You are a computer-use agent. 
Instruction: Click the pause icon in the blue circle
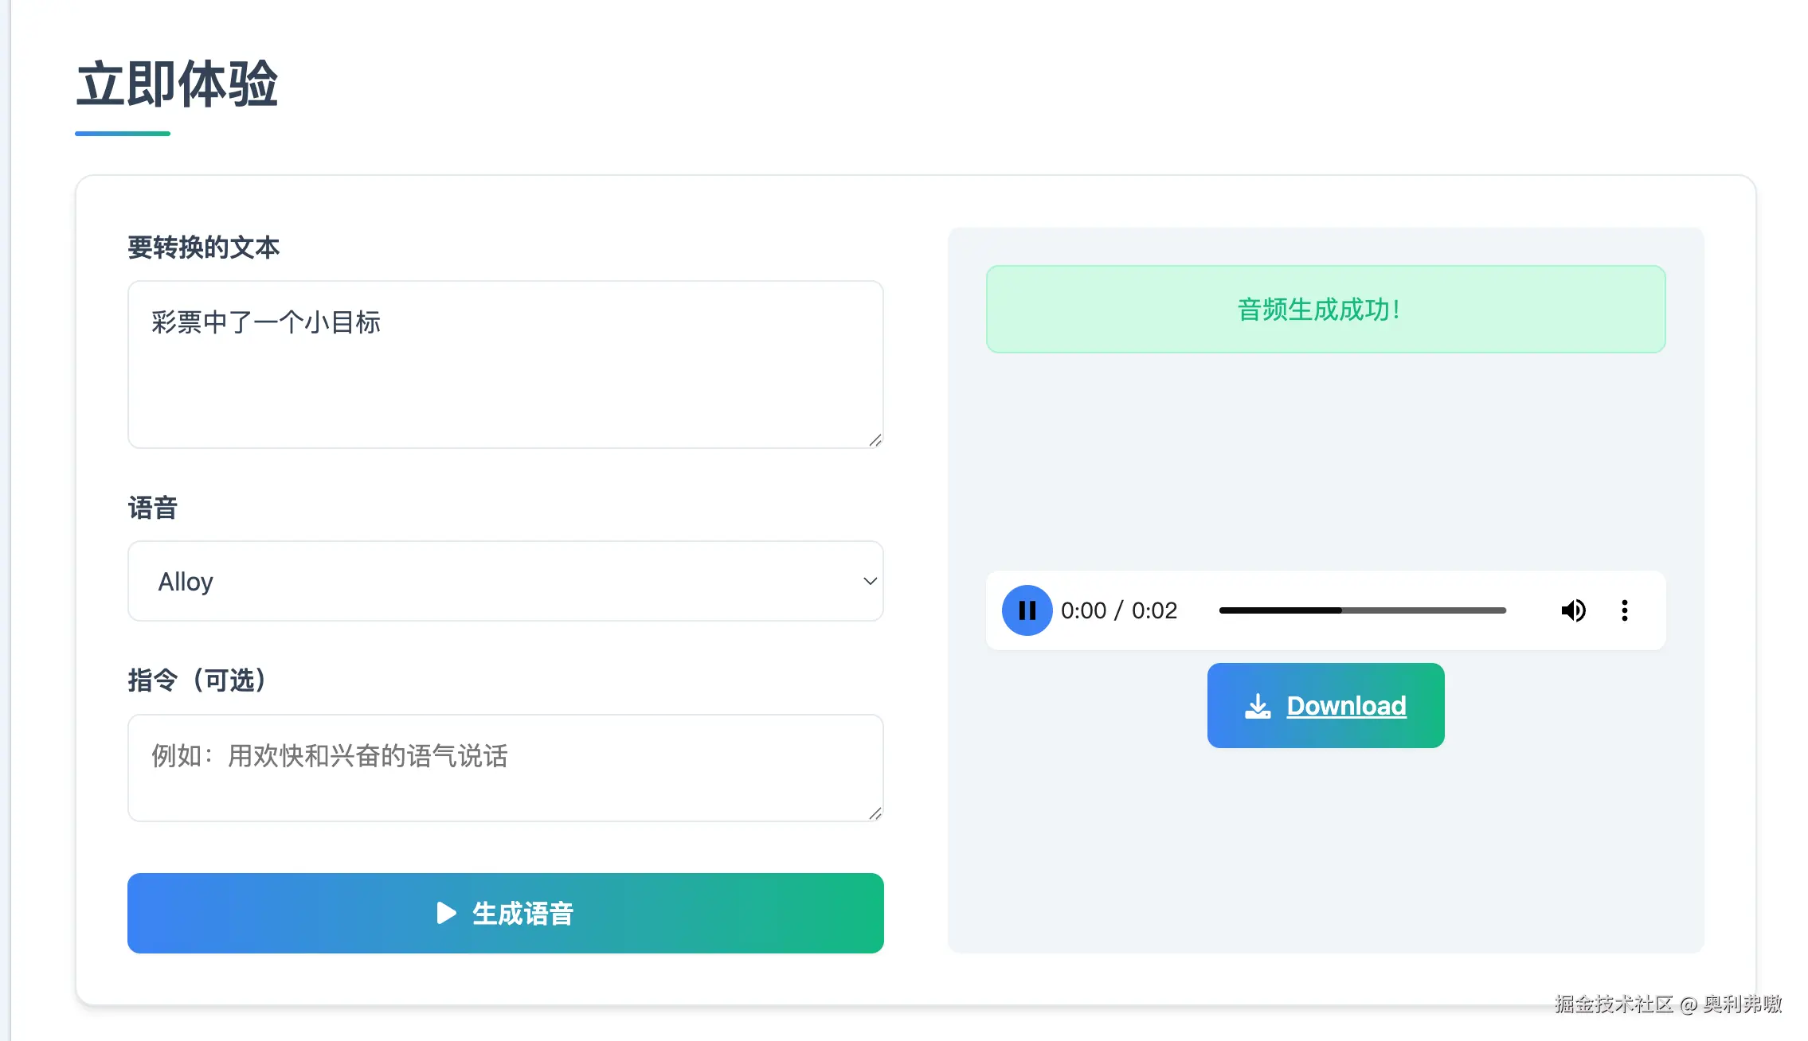click(x=1027, y=610)
